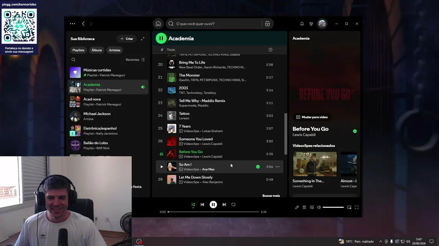Open Músicas curtidas playlist
The image size is (439, 246).
tap(108, 72)
